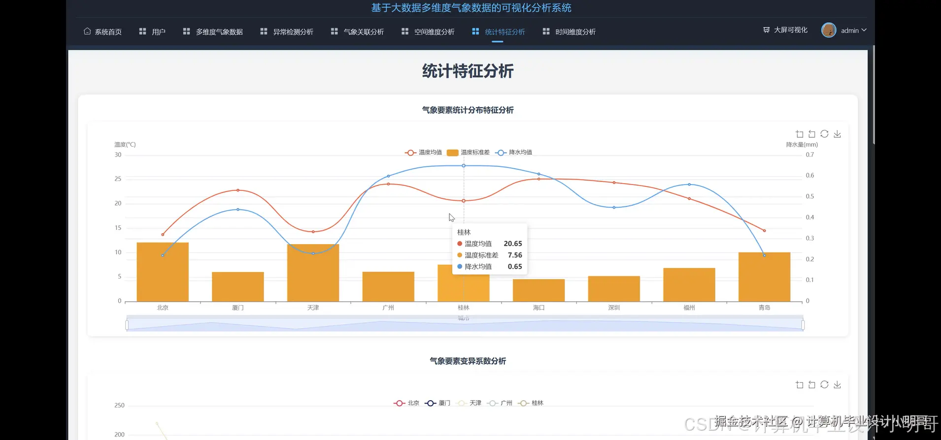Screen dimensions: 941x440
Task: Click the 基于大数据多维度气象数据的可视化分析系统 header title
Action: (x=471, y=8)
